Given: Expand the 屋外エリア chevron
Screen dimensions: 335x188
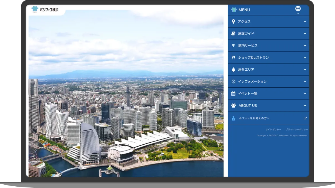Looking at the screenshot, I should 305,70.
